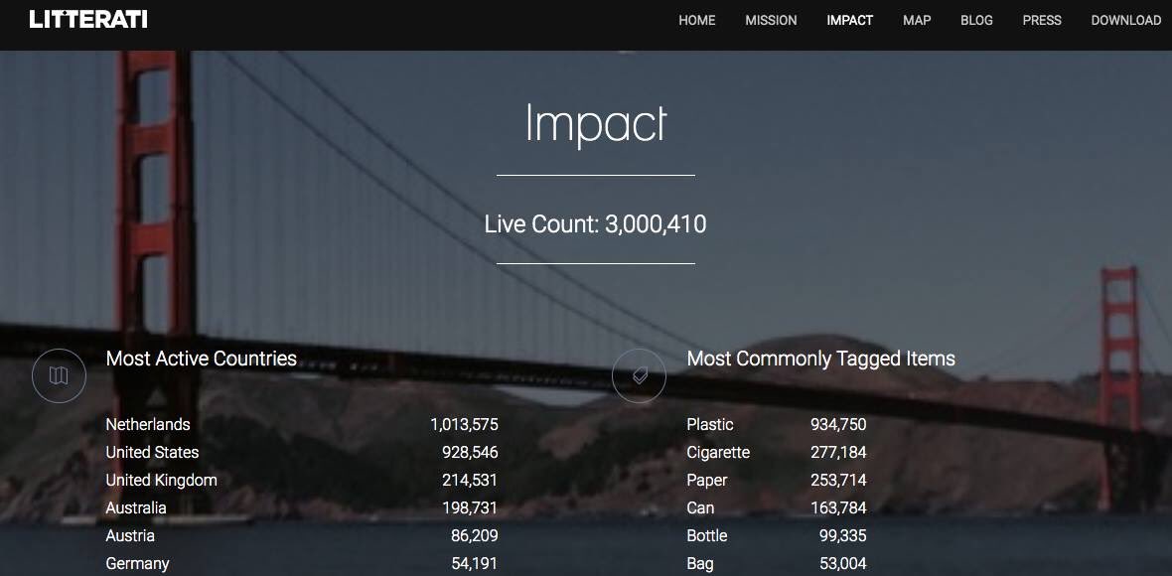Click the count 163,784
The width and height of the screenshot is (1172, 576).
click(x=838, y=508)
